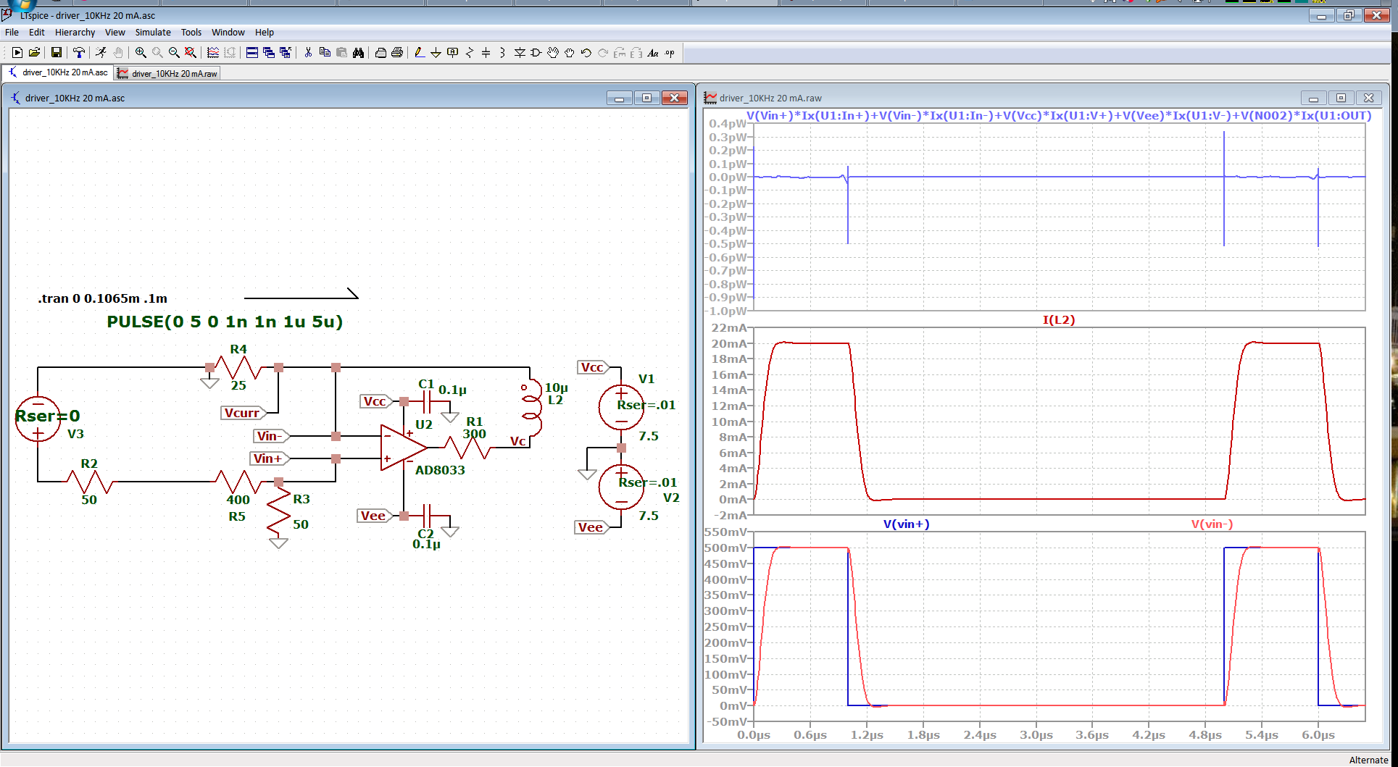The width and height of the screenshot is (1398, 767).
Task: Halt the simulation with the hand icon
Action: pos(117,52)
